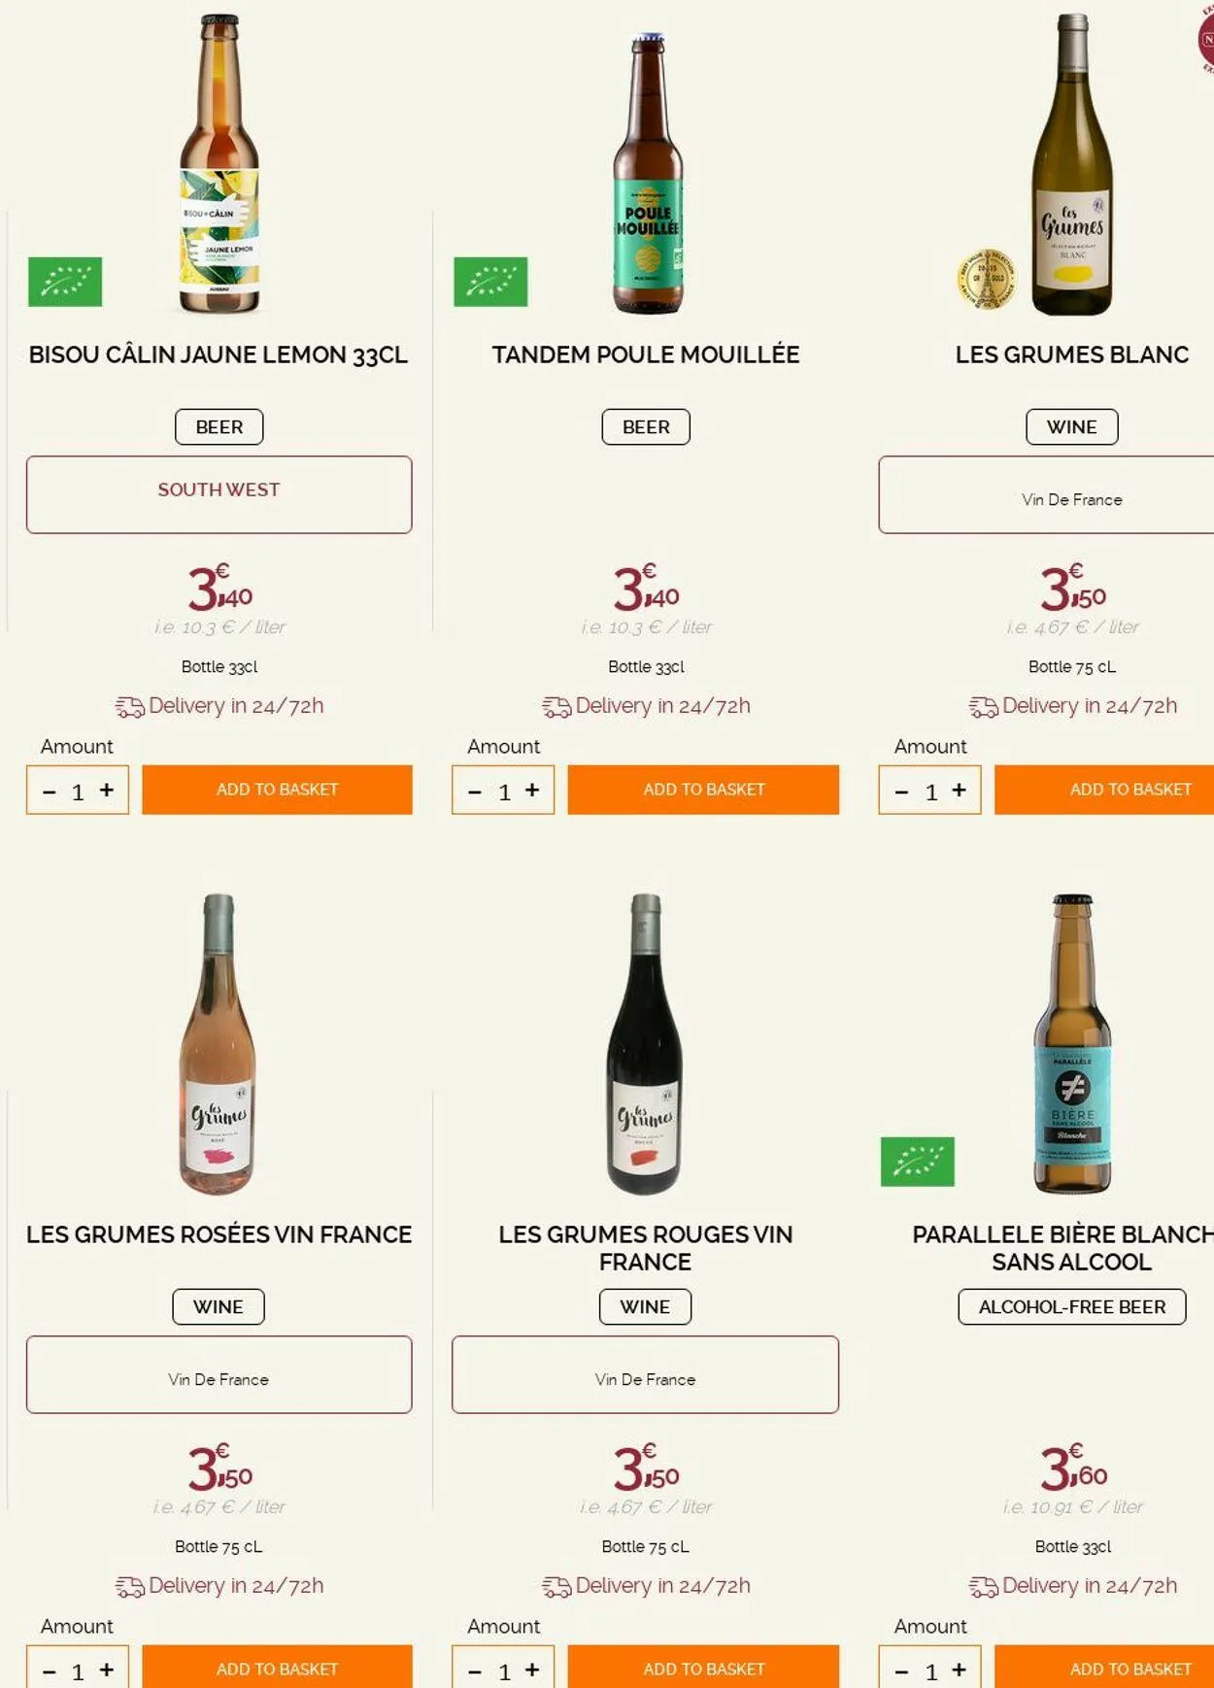Click organic label icon on Bisou Câlin beer
Screen dimensions: 1214x1688
pyautogui.click(x=65, y=282)
